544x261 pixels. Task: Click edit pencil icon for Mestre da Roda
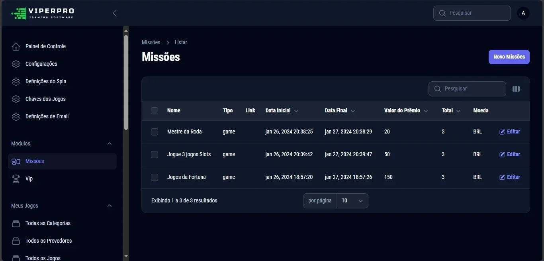coord(502,132)
